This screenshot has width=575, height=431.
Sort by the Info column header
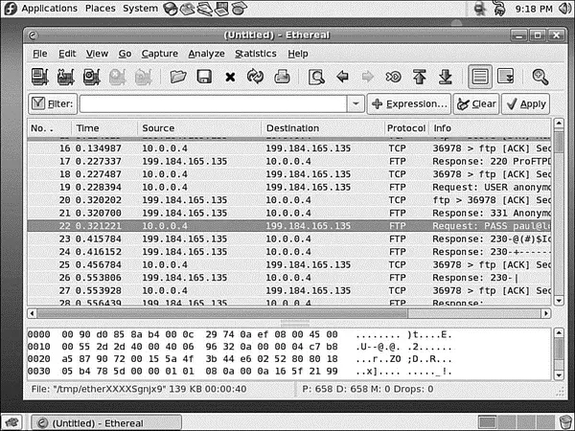(x=490, y=128)
